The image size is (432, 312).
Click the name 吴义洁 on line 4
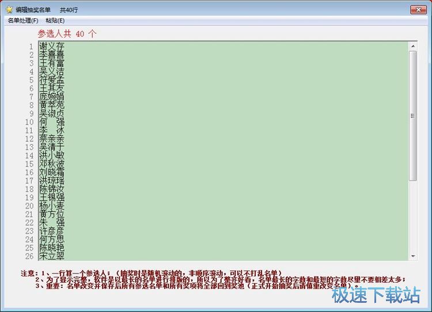[52, 71]
